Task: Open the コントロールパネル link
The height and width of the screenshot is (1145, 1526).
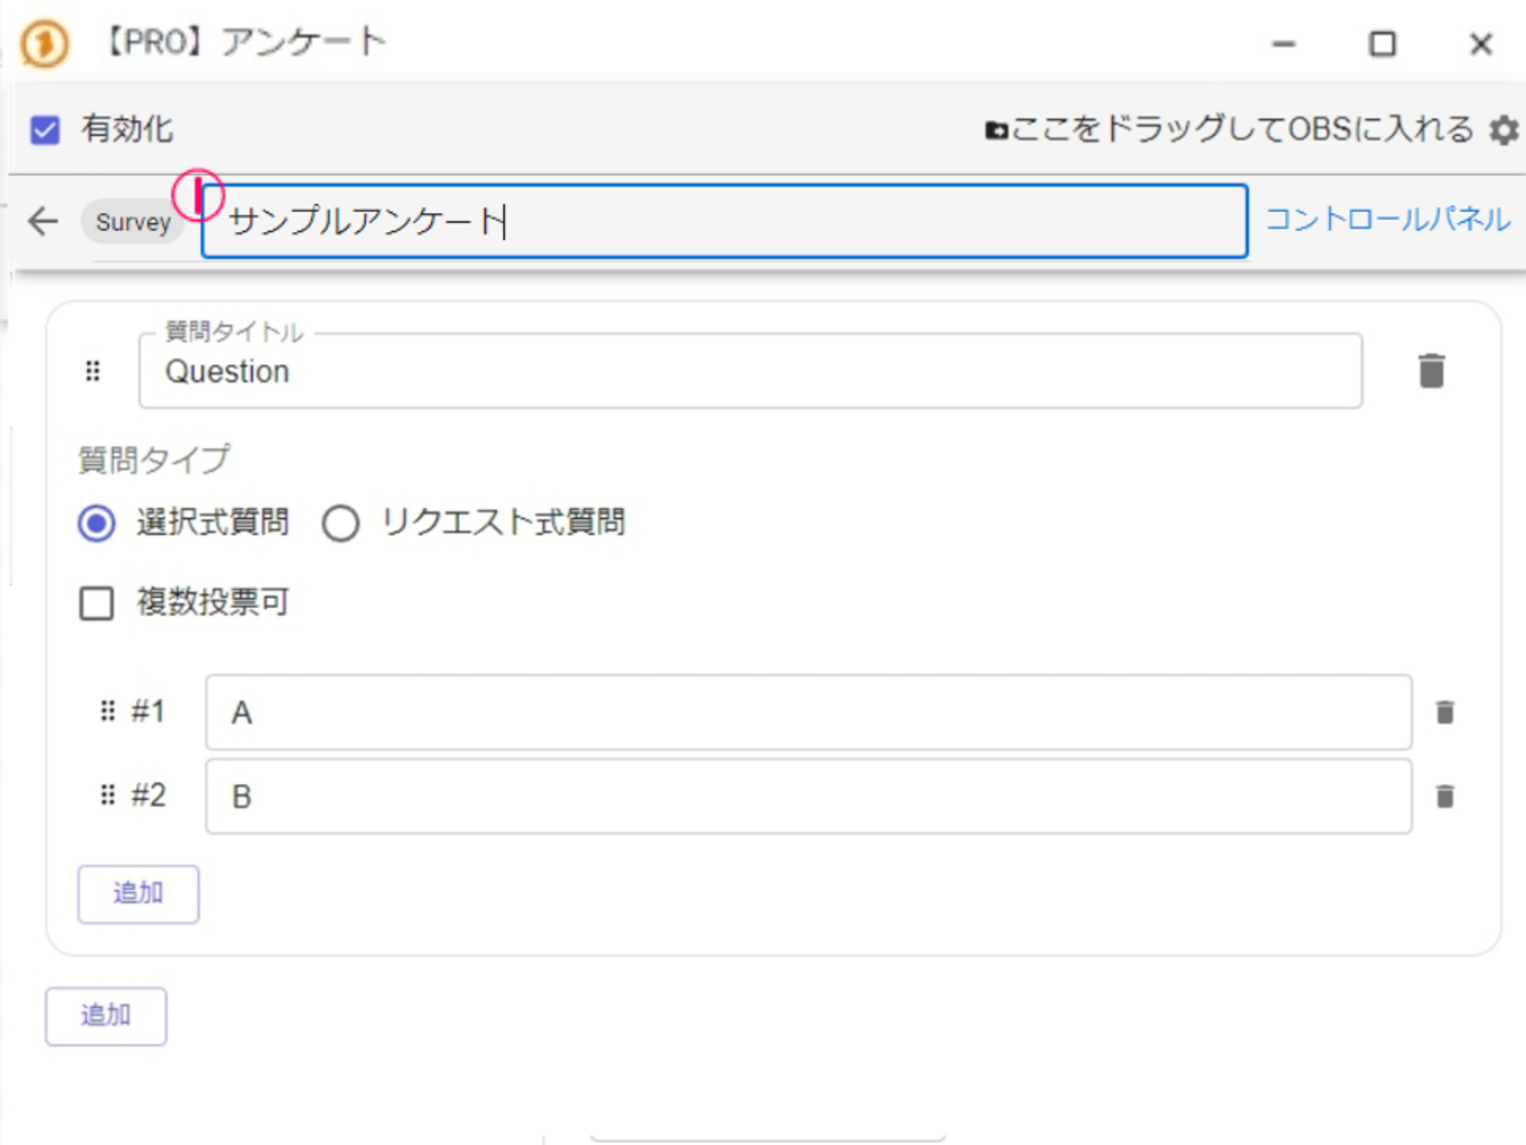Action: tap(1388, 220)
